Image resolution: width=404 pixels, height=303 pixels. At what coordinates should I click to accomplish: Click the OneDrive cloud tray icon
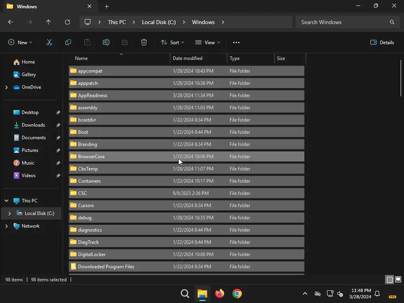pos(318,294)
